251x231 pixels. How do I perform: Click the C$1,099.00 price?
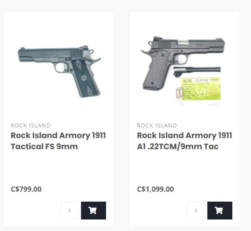pos(155,189)
